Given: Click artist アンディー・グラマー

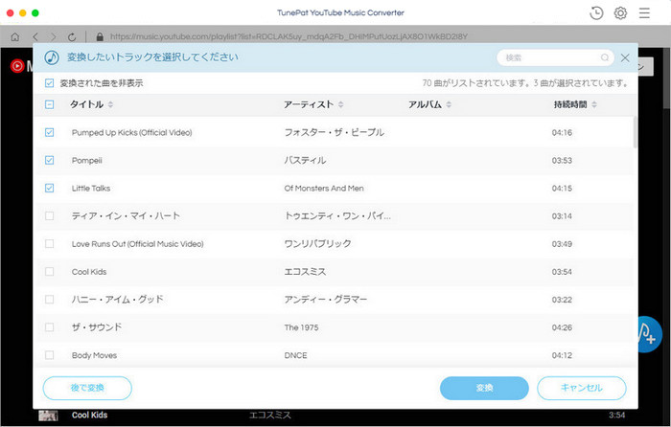Looking at the screenshot, I should [x=326, y=300].
